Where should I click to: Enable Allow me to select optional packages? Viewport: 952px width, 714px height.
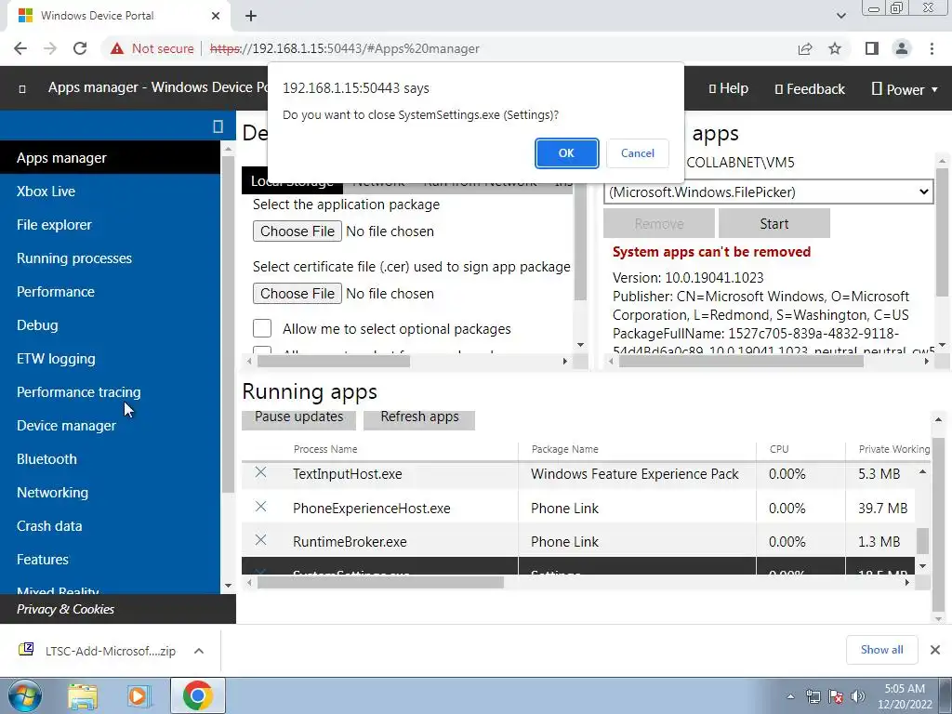262,328
